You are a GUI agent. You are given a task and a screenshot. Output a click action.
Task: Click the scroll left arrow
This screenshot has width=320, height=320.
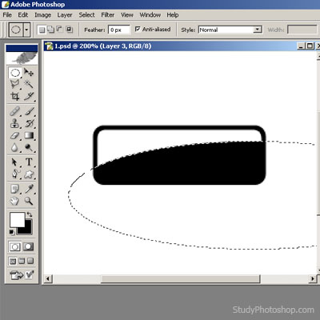pos(48,279)
